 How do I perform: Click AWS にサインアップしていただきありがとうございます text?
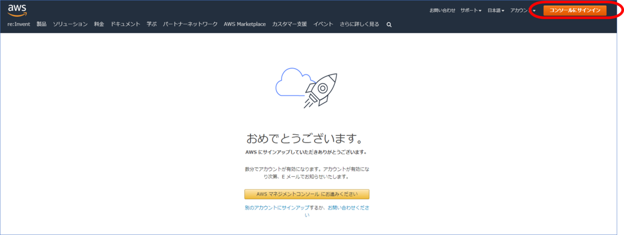coord(306,152)
